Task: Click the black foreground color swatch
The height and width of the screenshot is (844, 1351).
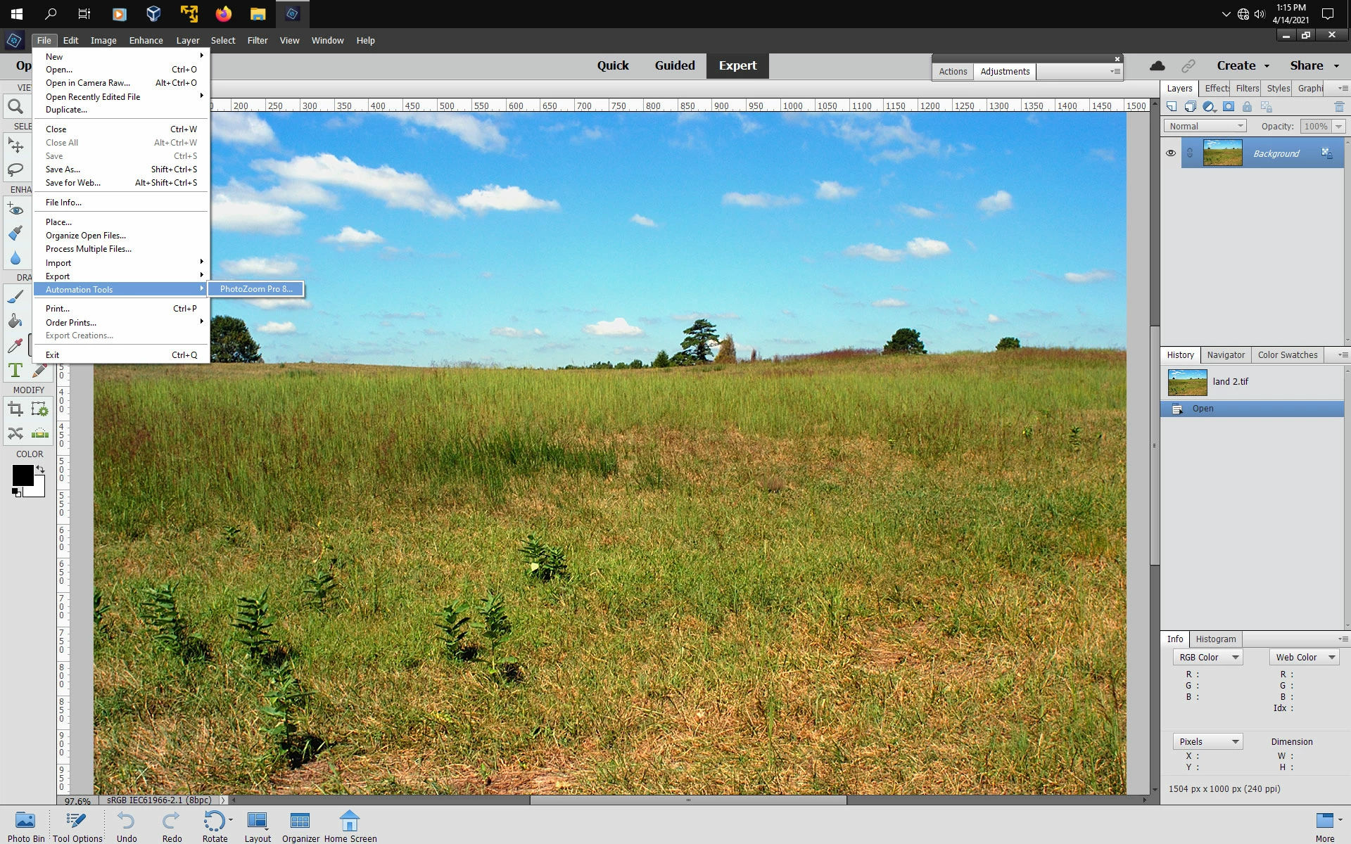Action: coord(22,475)
